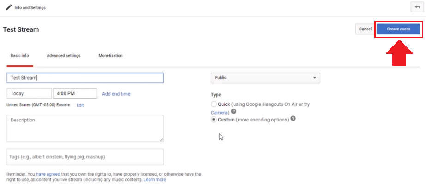Open the Camera link under Type
The width and height of the screenshot is (426, 190).
219,113
